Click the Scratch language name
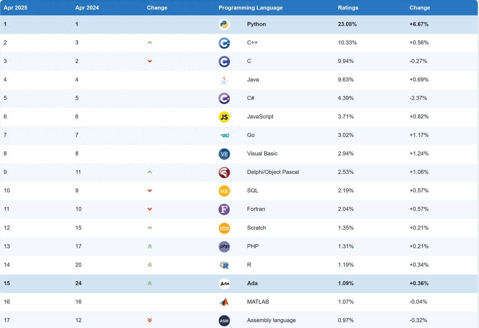Screen dimensions: 479x328 click(256, 228)
